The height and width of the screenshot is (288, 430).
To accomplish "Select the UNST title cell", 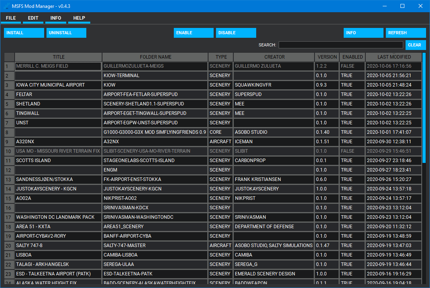I will (x=58, y=123).
